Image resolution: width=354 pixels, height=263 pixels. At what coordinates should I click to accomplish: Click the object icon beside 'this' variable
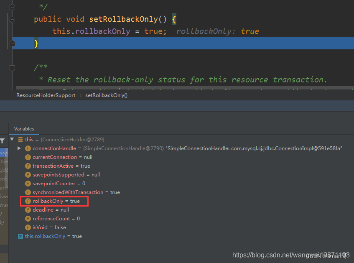tap(20, 140)
